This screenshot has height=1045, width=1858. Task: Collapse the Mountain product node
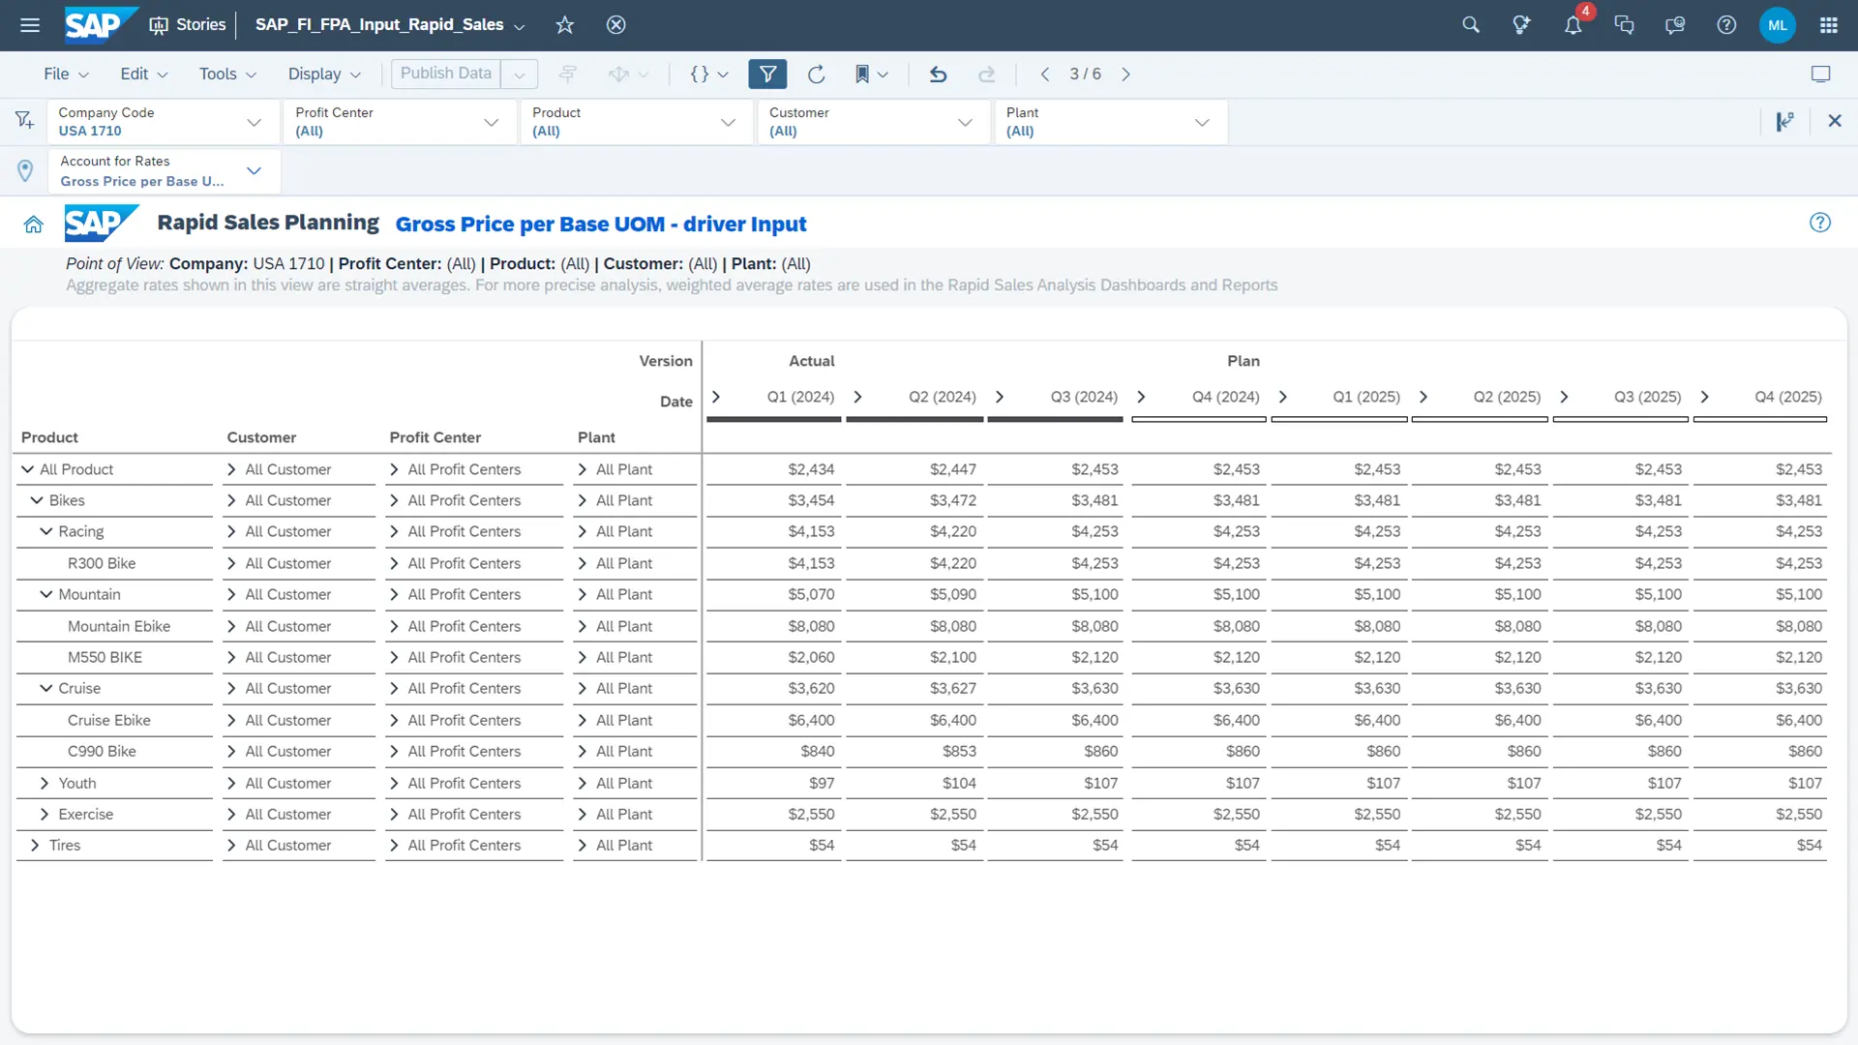coord(45,594)
